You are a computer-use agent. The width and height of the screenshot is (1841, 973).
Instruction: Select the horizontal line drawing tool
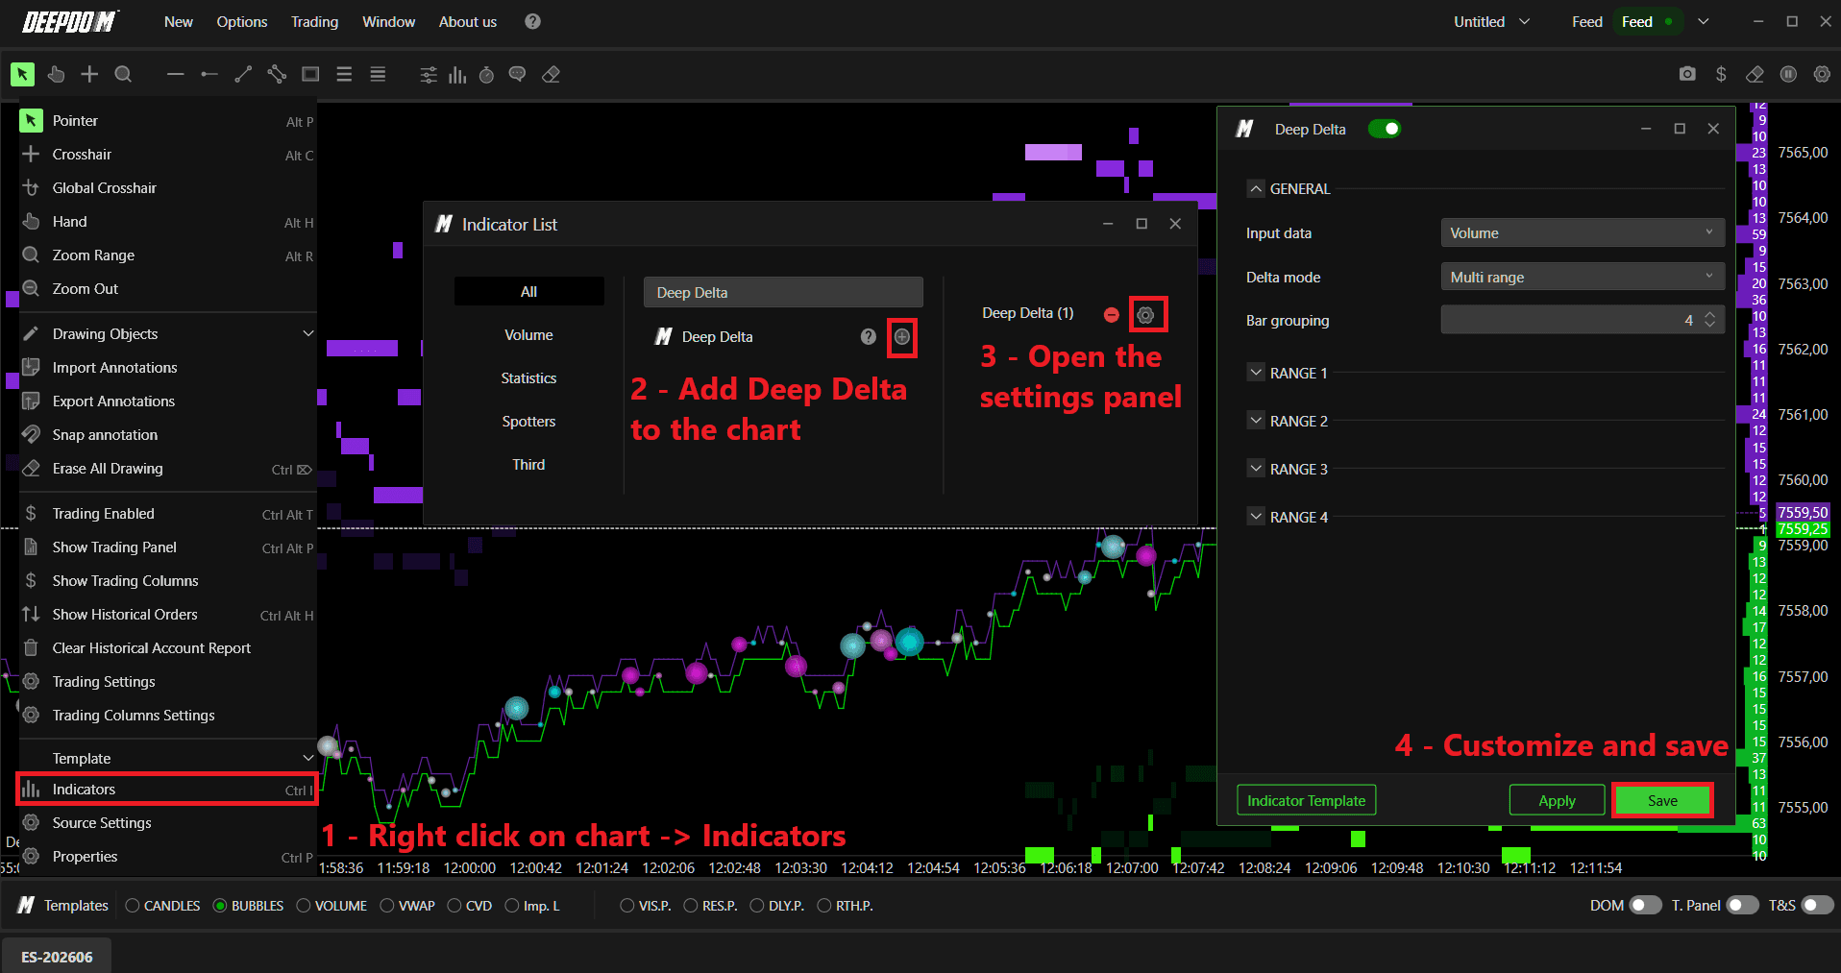click(175, 74)
